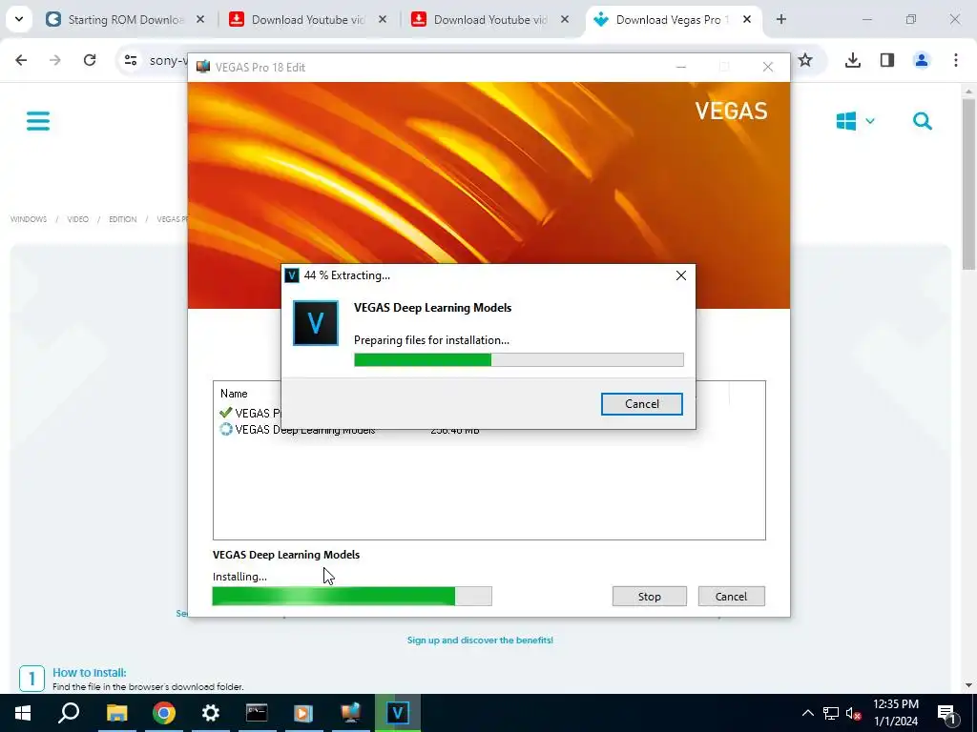Click the website search magnifier icon

coord(923,121)
